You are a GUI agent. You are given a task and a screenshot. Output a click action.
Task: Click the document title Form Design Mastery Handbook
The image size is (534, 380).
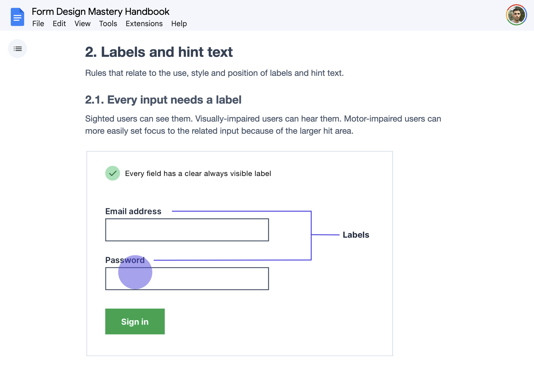click(101, 11)
